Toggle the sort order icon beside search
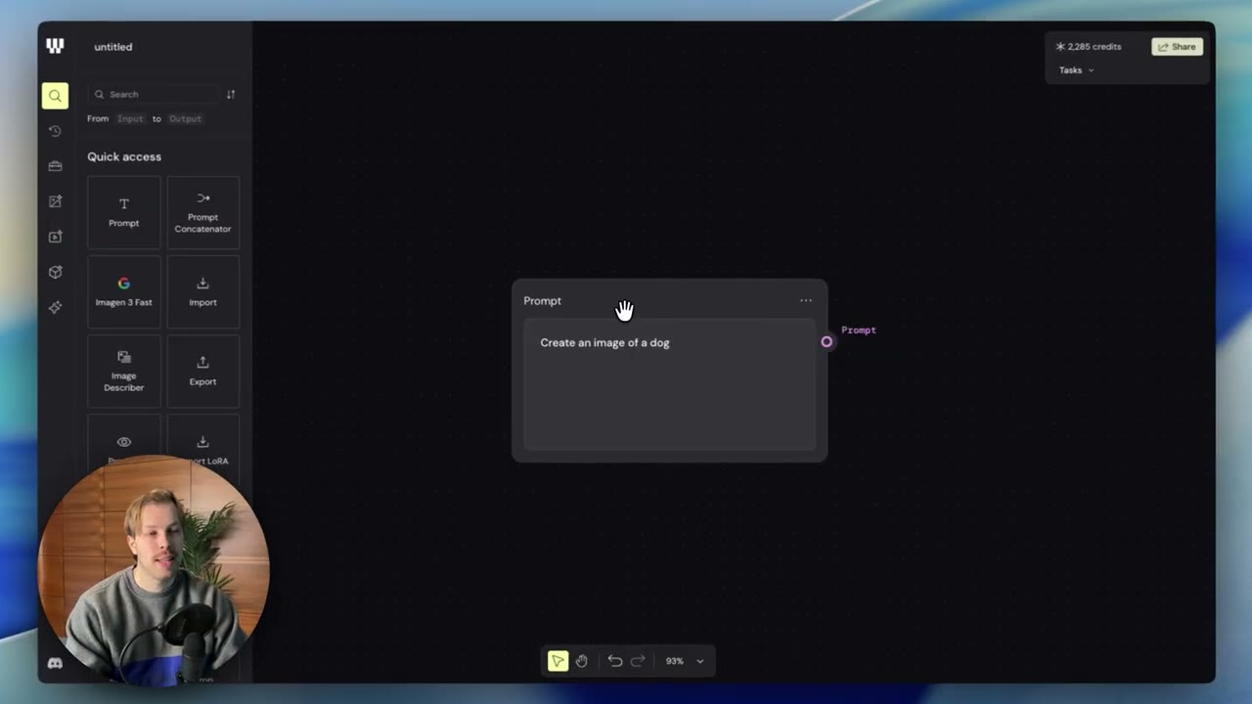The image size is (1252, 704). [x=231, y=95]
